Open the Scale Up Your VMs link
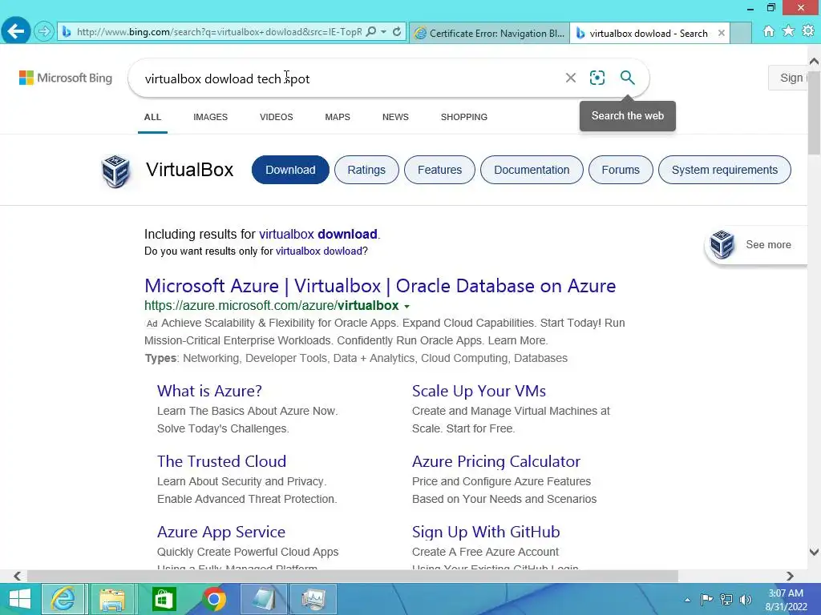 pos(479,391)
